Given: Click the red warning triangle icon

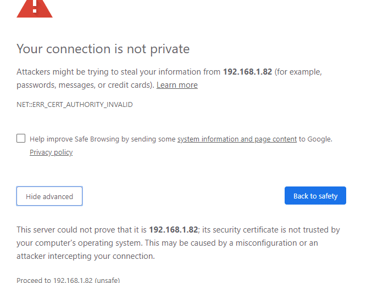Looking at the screenshot, I should [x=35, y=9].
